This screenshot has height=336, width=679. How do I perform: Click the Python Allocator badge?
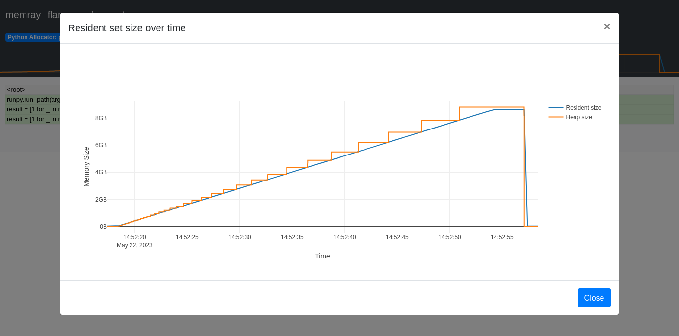pyautogui.click(x=32, y=37)
